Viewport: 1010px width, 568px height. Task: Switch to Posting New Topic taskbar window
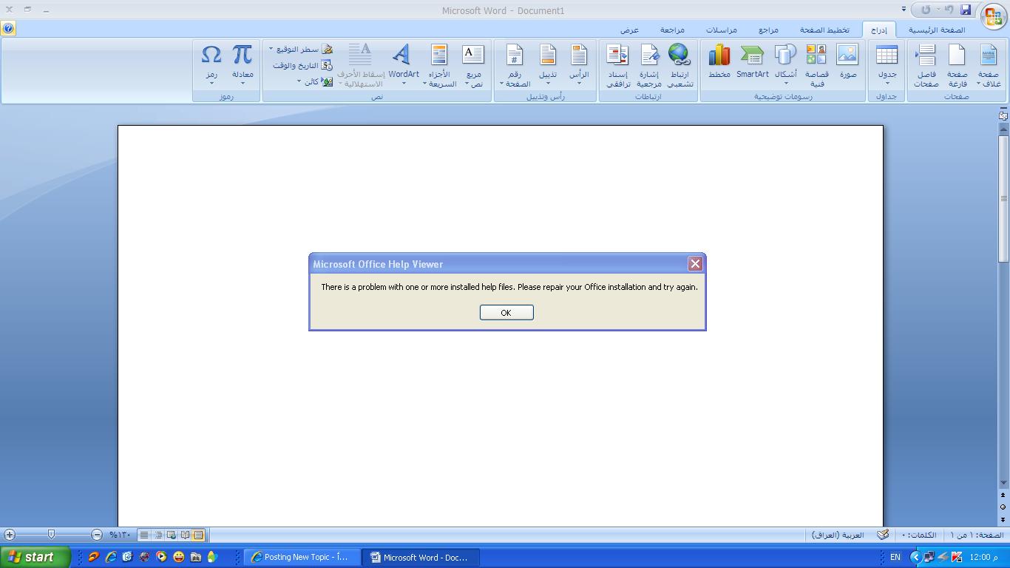click(302, 557)
